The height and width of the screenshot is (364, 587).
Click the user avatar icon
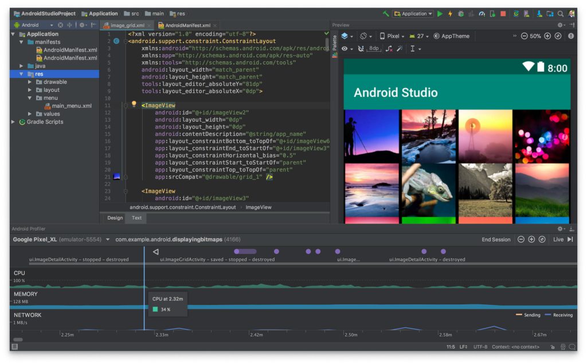tap(572, 14)
